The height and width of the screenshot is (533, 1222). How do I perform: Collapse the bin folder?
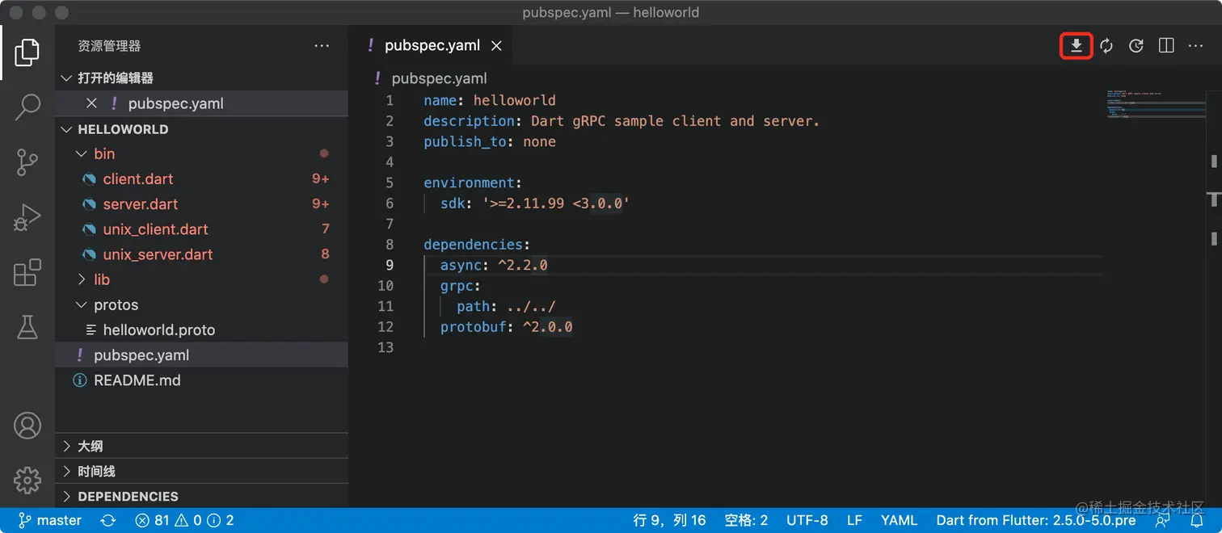[202, 153]
